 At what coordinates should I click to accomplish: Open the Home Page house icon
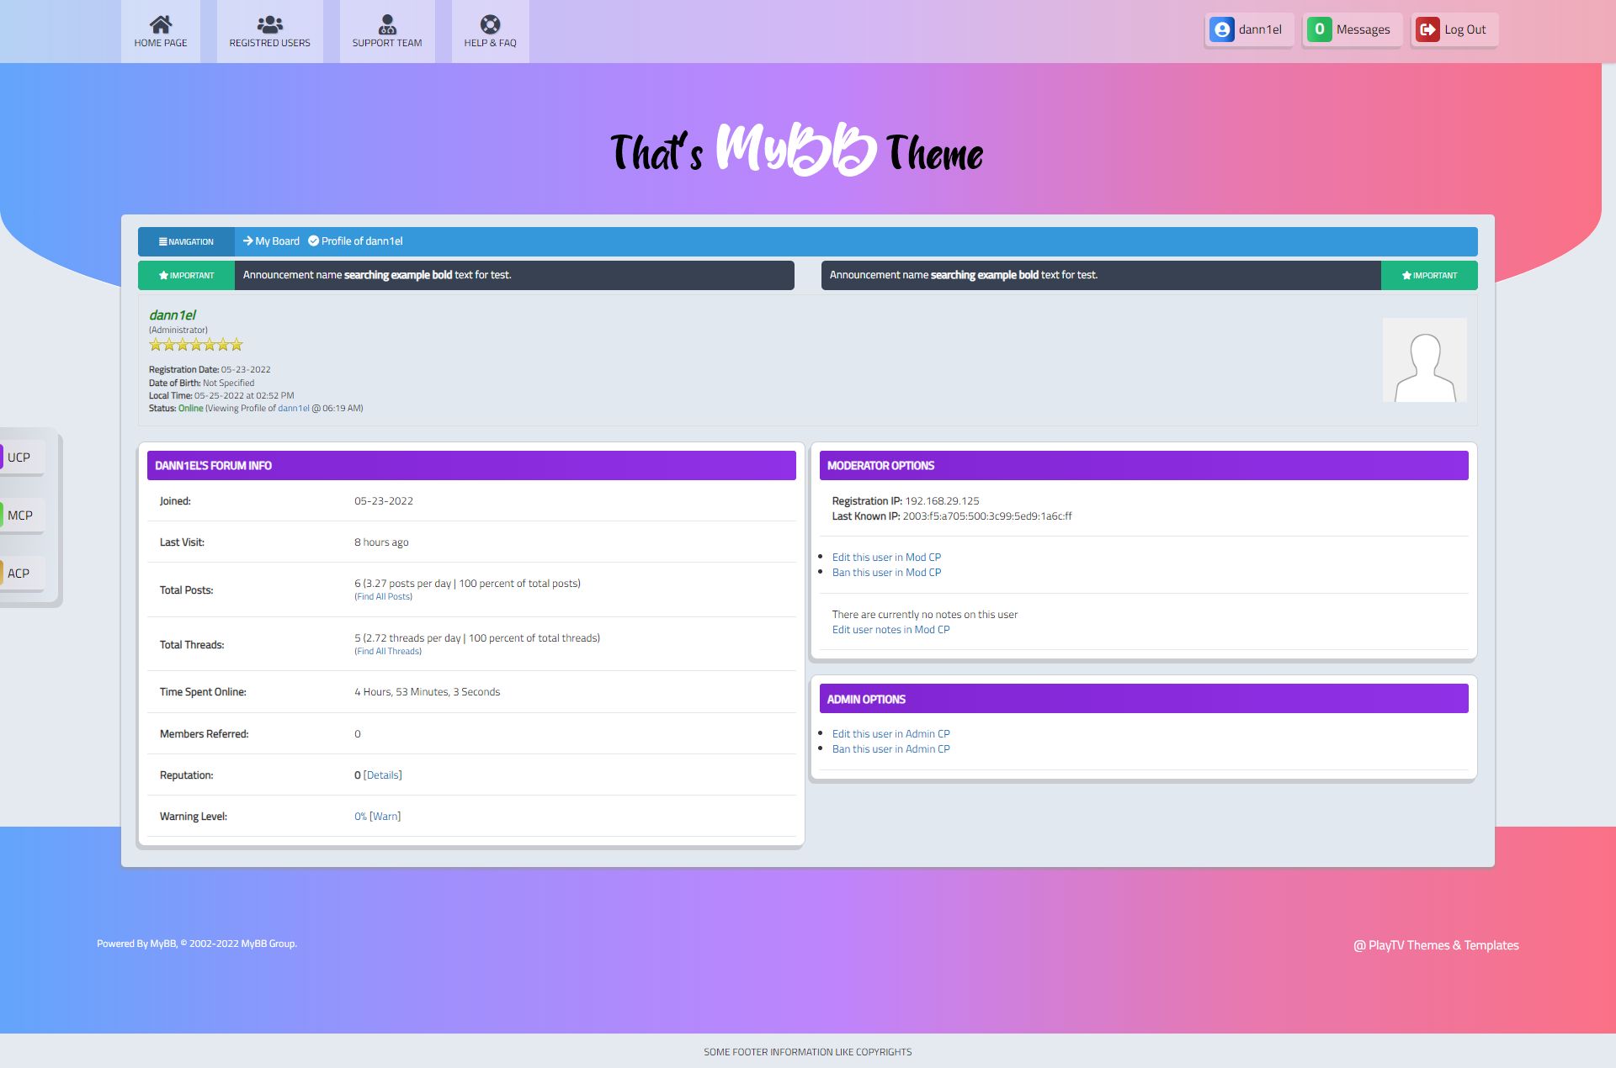pos(161,24)
